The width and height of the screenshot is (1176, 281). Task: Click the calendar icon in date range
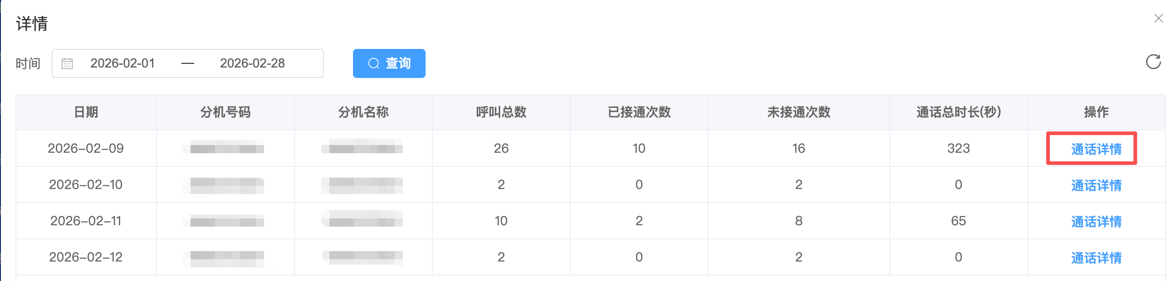tap(67, 63)
